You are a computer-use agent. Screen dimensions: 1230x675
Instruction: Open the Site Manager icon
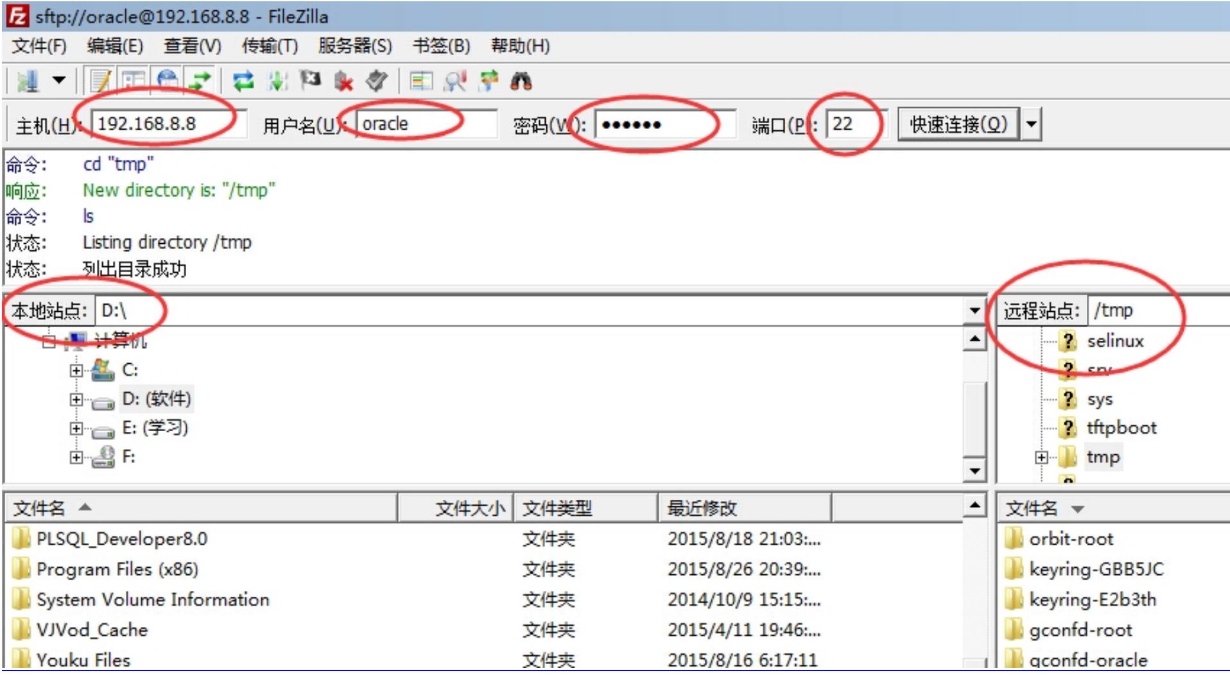click(x=28, y=81)
